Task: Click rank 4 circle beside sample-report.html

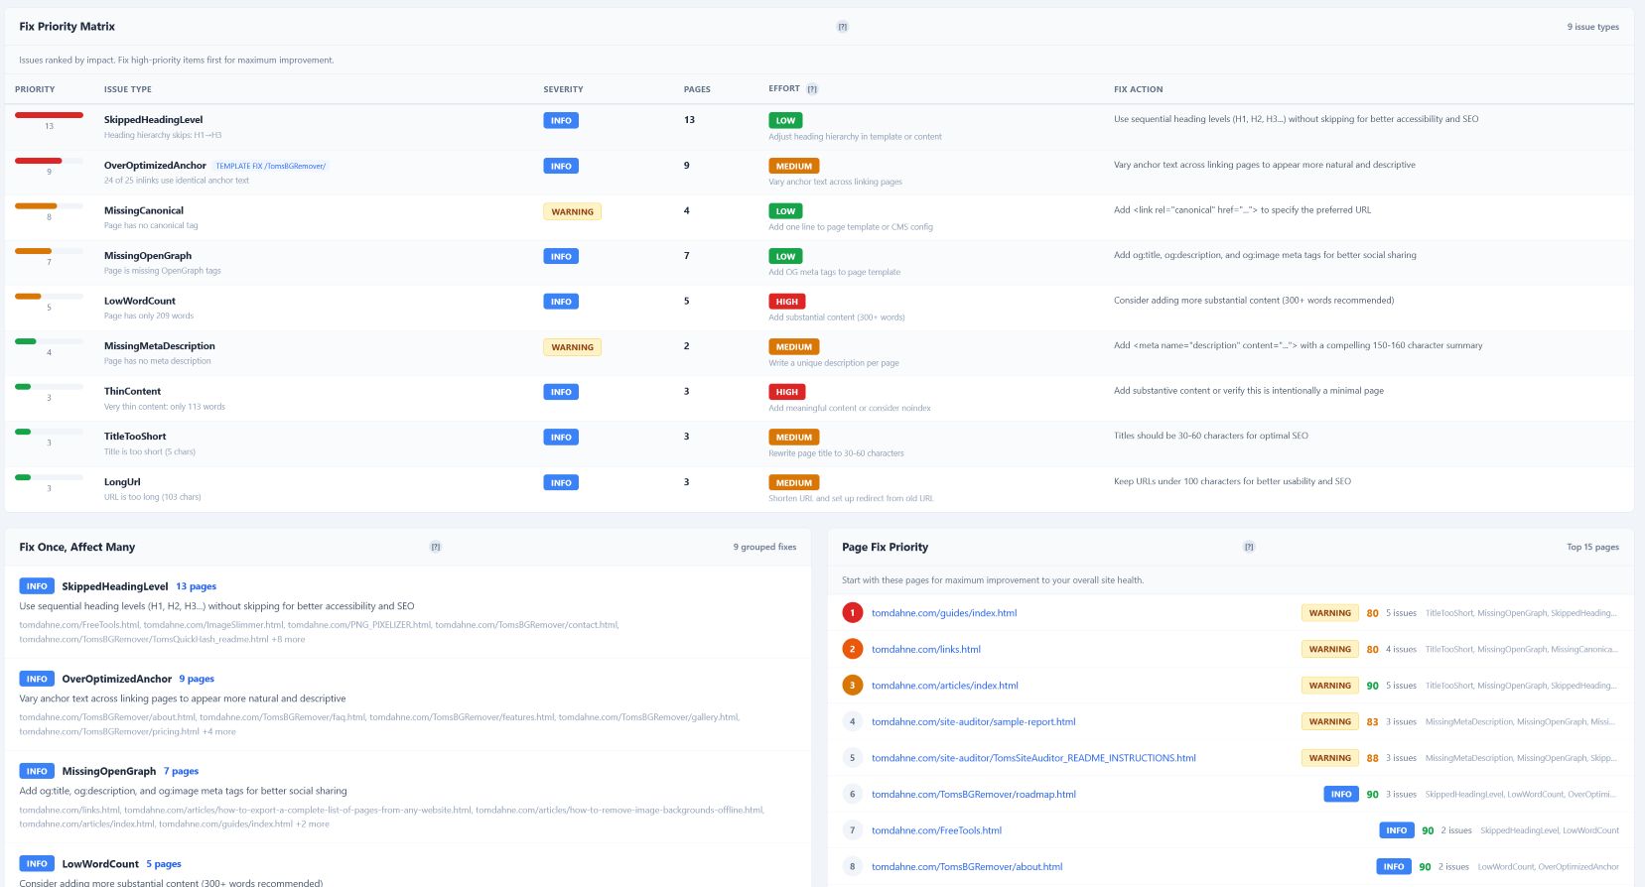Action: [852, 721]
